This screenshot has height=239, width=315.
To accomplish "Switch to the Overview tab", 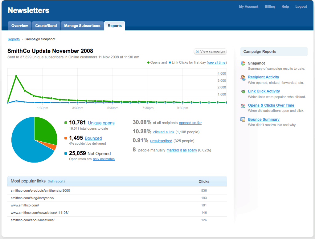I will (19, 26).
